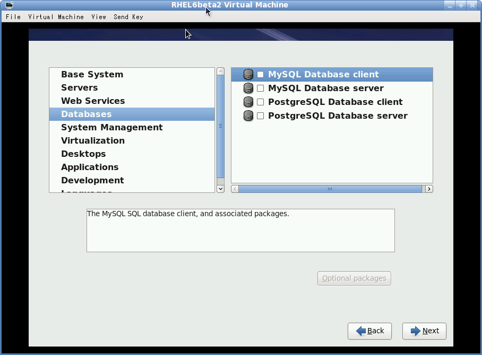
Task: Select the Desktops category
Action: click(x=132, y=154)
